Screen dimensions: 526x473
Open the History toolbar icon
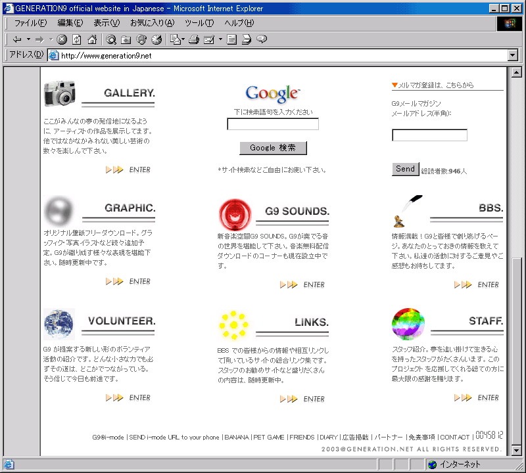click(156, 40)
